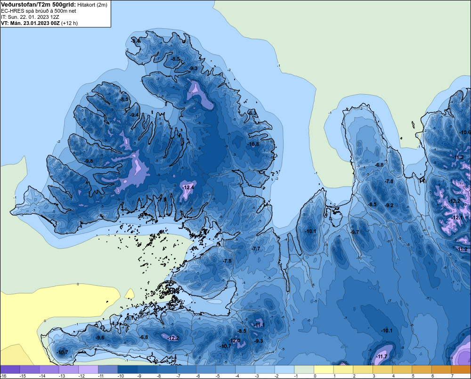Screen dimensions: 471x379
Task: Click the -6.3 temperature label on the map
Action: (x=253, y=113)
